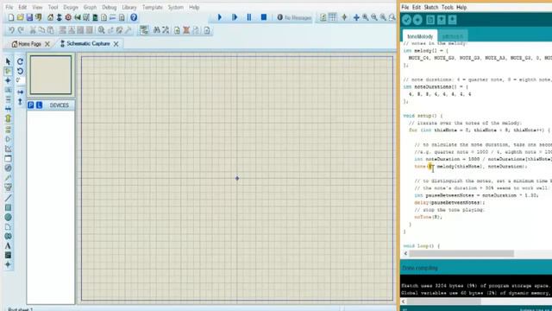Select the Buses mode tool
This screenshot has height=311, width=552.
point(8,109)
